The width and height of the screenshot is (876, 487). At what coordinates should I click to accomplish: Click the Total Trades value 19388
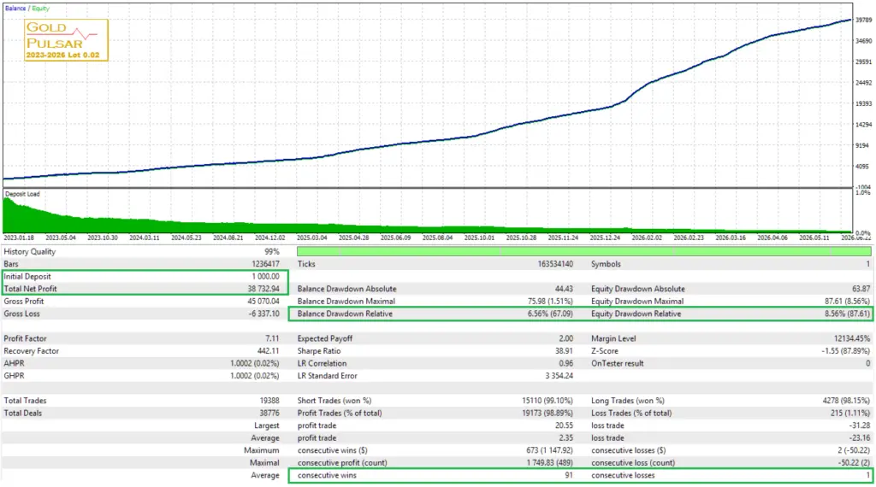click(x=269, y=401)
